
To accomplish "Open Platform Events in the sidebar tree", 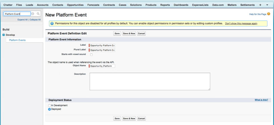I will click(x=17, y=40).
